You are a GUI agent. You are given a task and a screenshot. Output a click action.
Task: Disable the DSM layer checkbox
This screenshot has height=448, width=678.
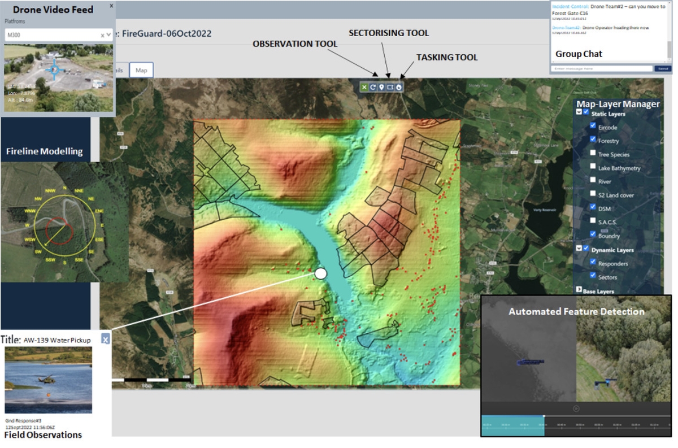point(593,207)
